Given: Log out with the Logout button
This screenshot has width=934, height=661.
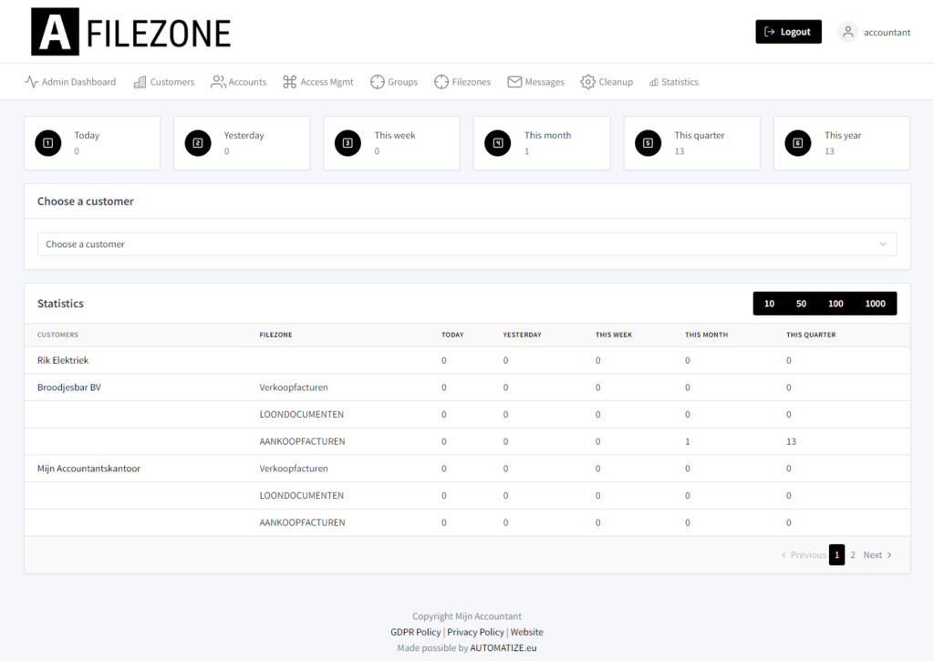Looking at the screenshot, I should 788,32.
